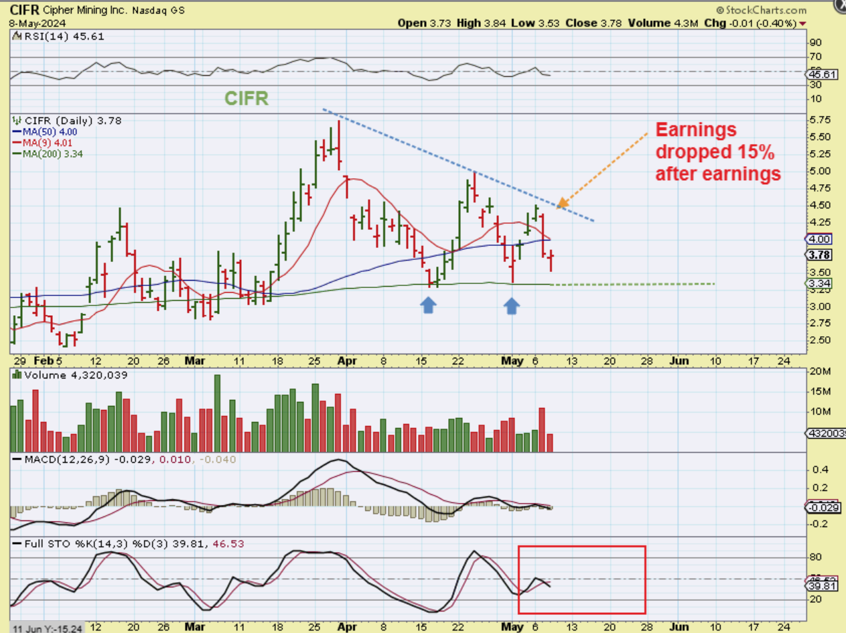
Task: Click the 'Open 3.73' quote value
Action: [x=424, y=23]
